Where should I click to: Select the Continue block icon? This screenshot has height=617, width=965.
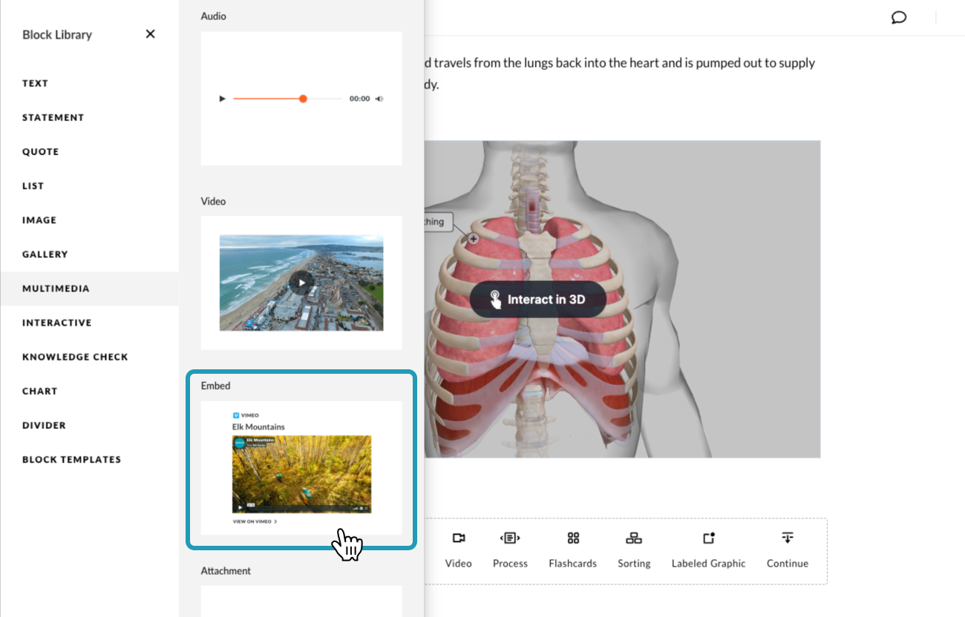pos(786,538)
